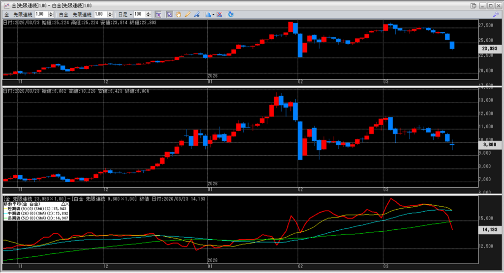Pick the pencil drawing tool
Image resolution: width=504 pixels, height=273 pixels.
coord(188,15)
